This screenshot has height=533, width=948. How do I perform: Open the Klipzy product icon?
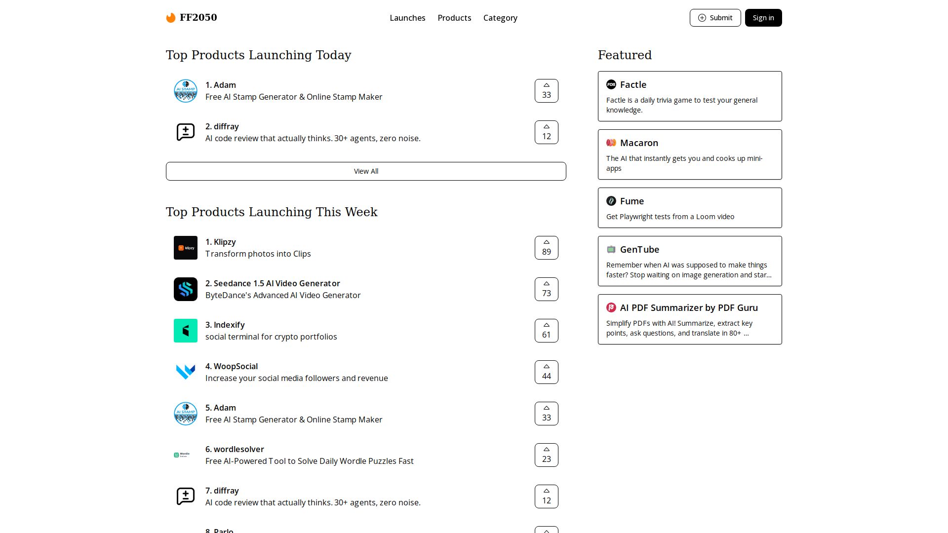(x=186, y=248)
